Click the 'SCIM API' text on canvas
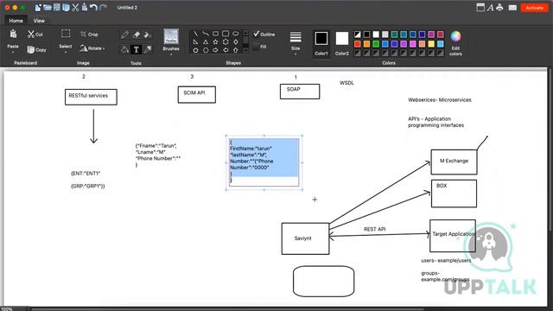553x311 pixels. click(x=194, y=92)
